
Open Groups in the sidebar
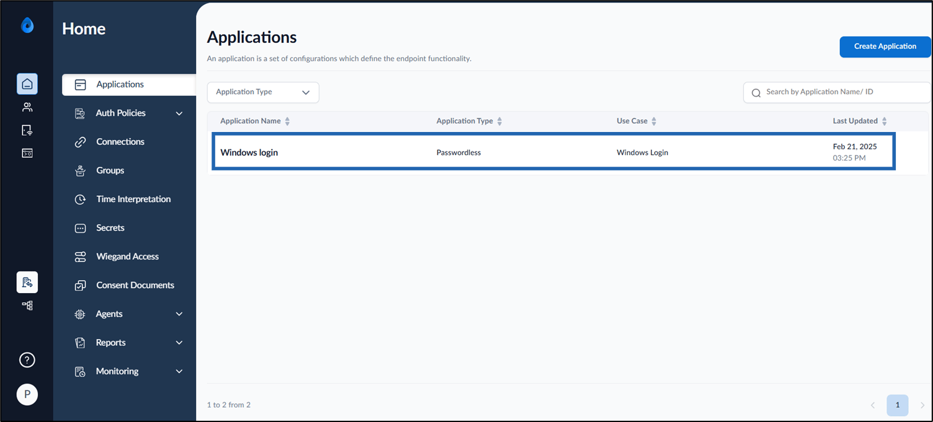pyautogui.click(x=110, y=170)
